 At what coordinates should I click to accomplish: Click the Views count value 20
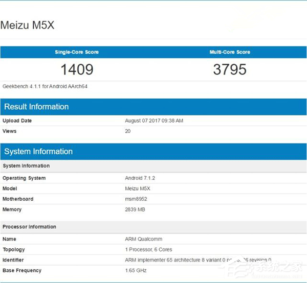128,131
